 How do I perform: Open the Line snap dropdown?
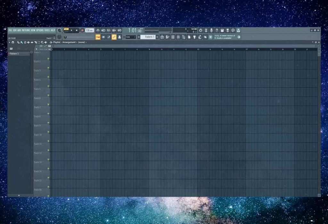pyautogui.click(x=131, y=37)
